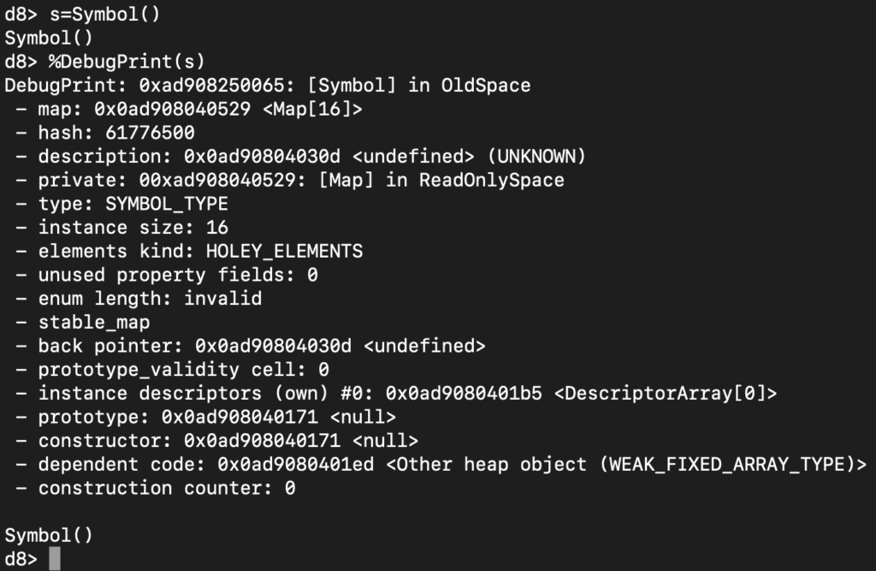
Task: Click the SYMBOL_TYPE value
Action: (x=167, y=204)
